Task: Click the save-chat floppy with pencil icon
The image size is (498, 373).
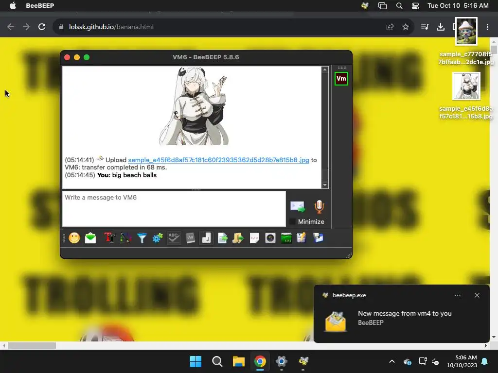Action: pos(302,238)
